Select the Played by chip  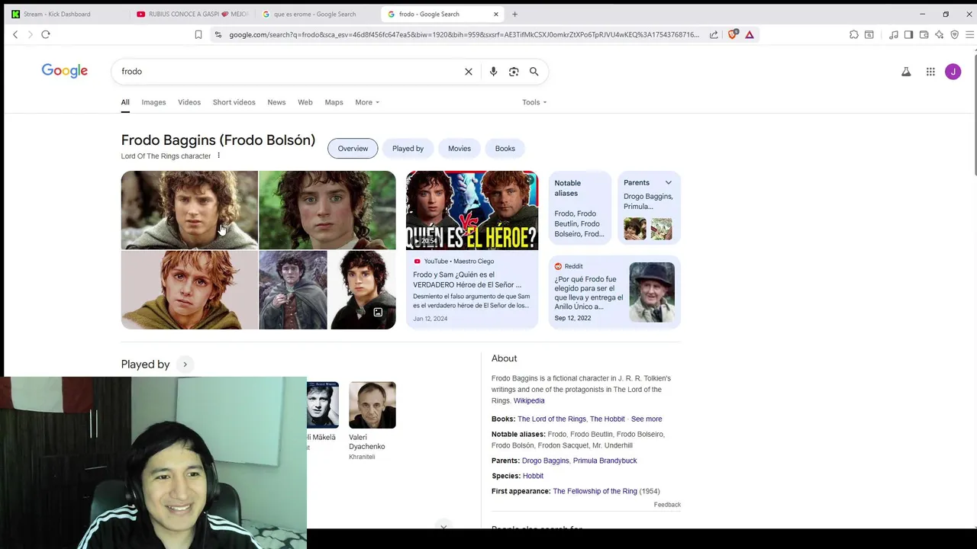click(x=408, y=149)
